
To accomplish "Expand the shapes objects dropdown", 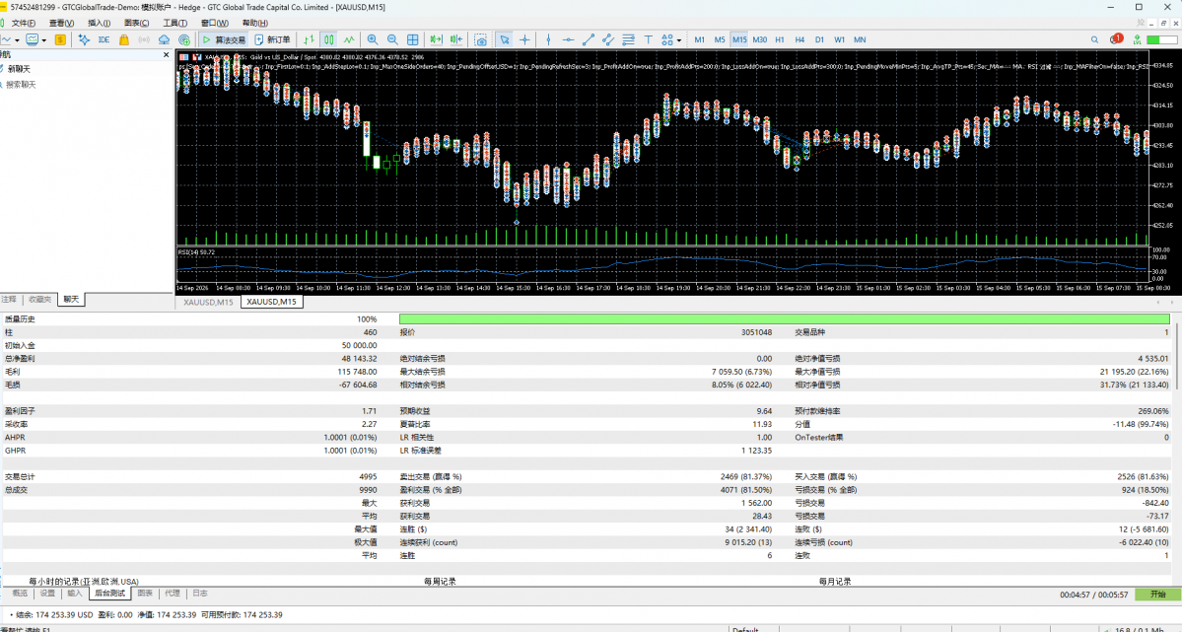I will (x=678, y=40).
